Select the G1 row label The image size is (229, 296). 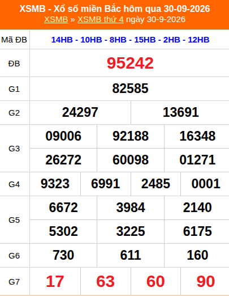click(x=14, y=89)
